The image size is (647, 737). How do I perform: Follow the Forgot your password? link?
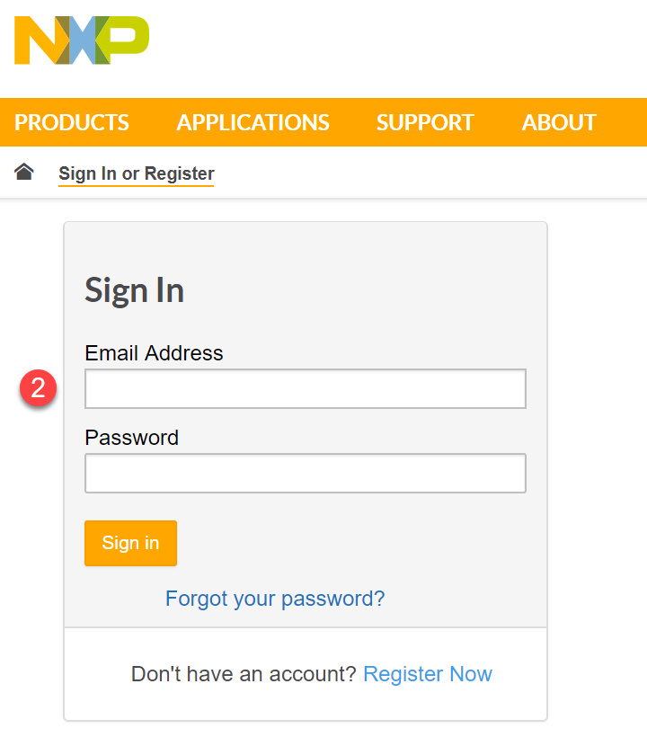click(275, 599)
